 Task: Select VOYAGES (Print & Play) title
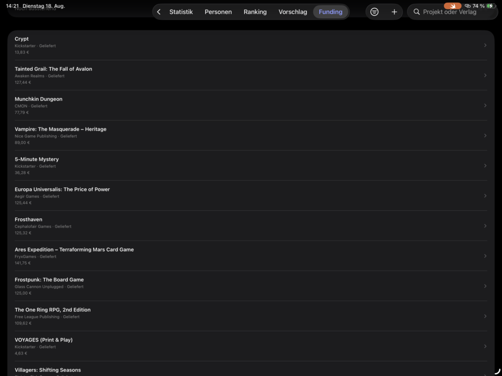pyautogui.click(x=44, y=340)
